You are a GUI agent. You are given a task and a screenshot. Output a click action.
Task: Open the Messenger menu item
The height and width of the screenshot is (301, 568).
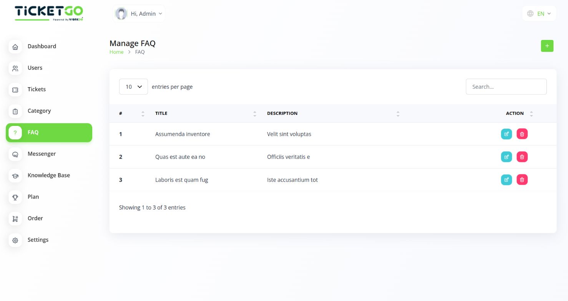(42, 154)
